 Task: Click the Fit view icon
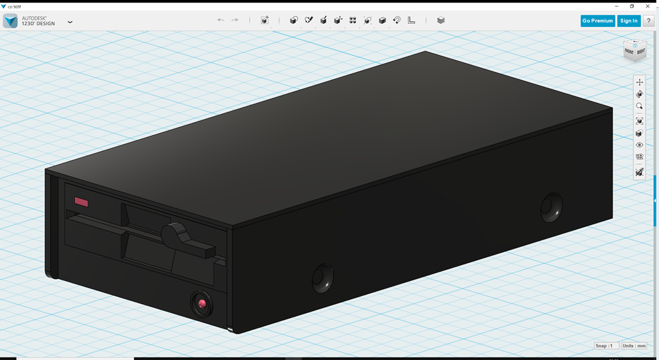639,121
